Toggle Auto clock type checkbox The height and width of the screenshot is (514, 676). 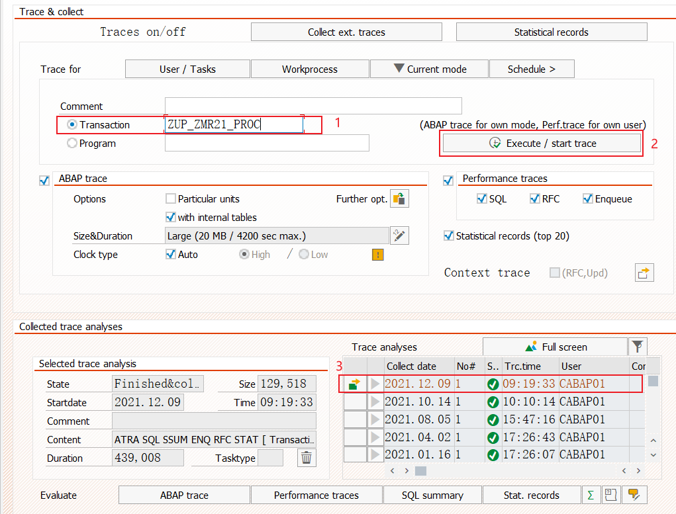pos(171,254)
